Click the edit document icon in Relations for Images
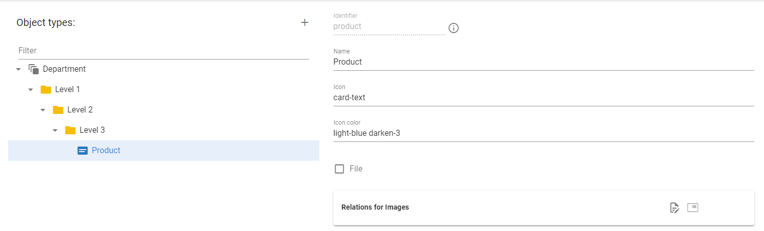 (x=674, y=208)
